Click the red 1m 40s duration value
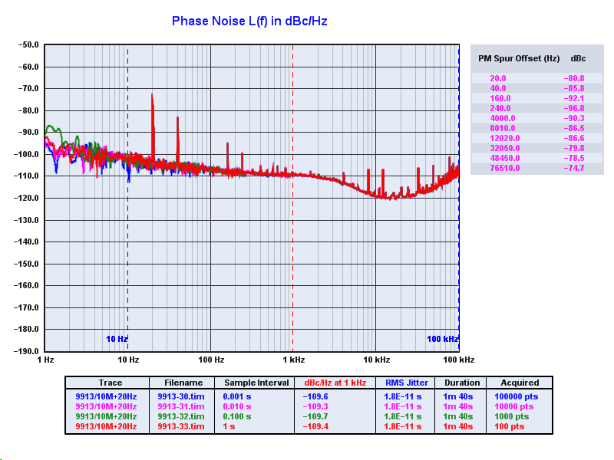 (457, 427)
